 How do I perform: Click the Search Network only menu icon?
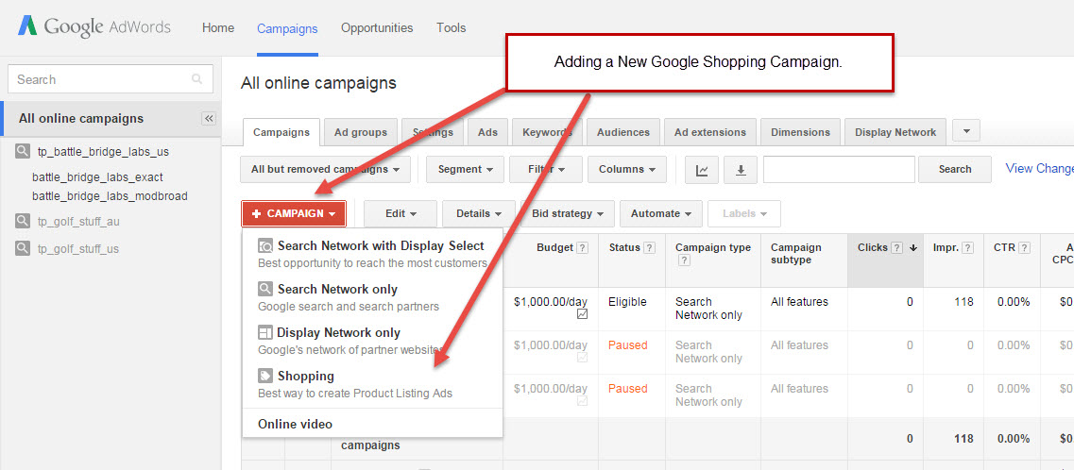point(265,289)
